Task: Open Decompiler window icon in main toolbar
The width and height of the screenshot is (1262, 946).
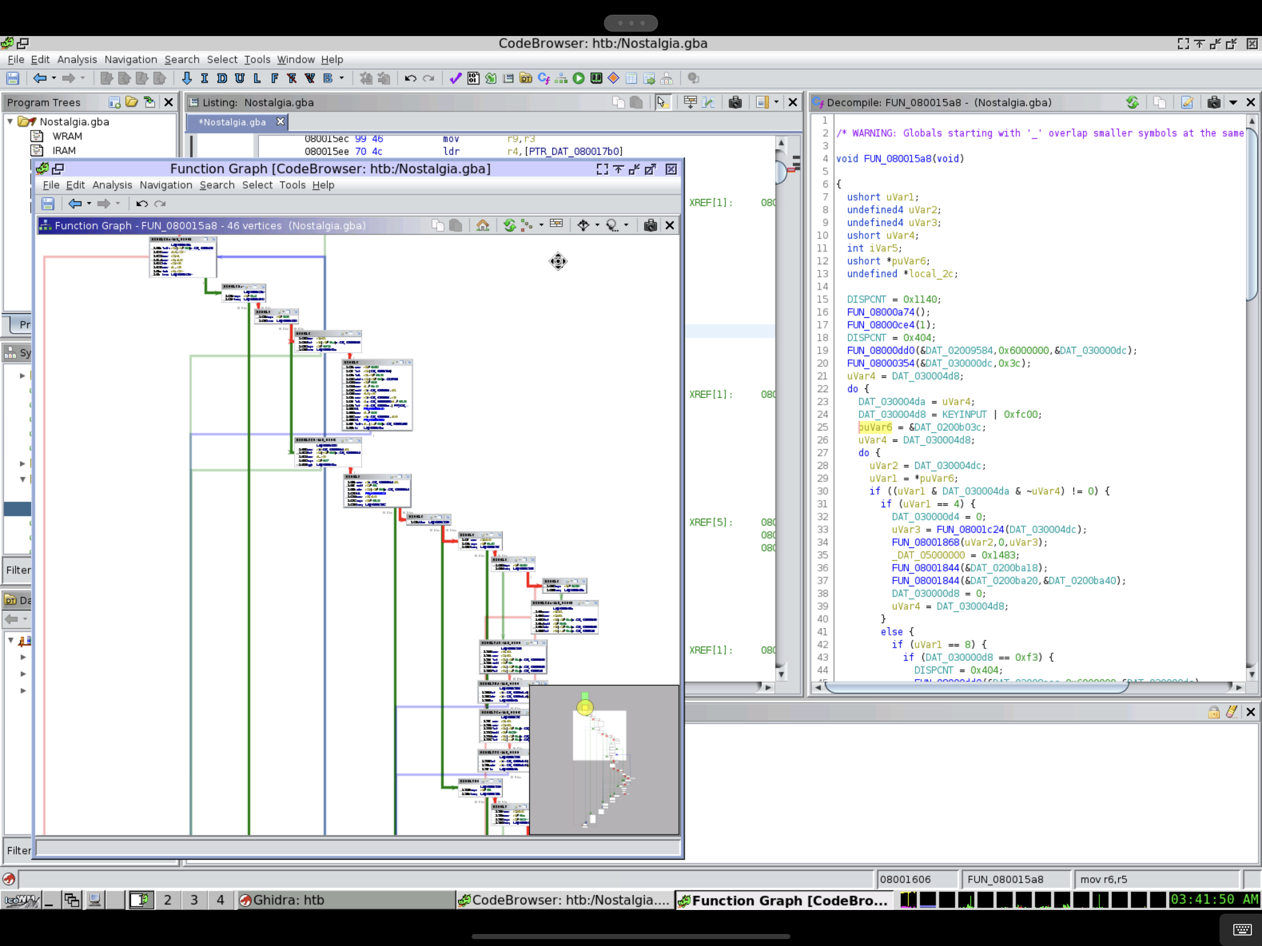Action: pyautogui.click(x=544, y=78)
